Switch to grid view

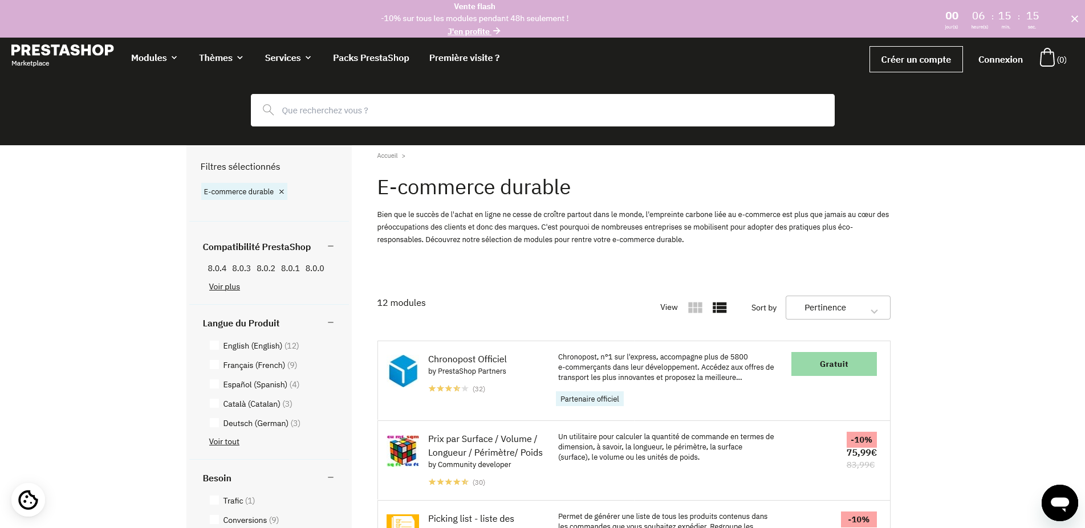(x=695, y=308)
